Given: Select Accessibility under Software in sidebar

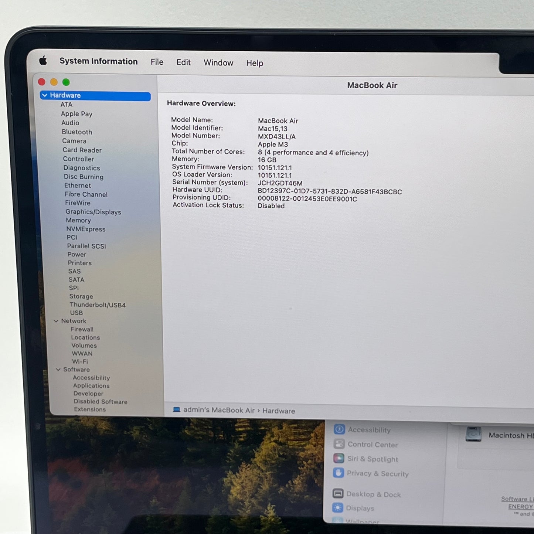Looking at the screenshot, I should (x=91, y=378).
